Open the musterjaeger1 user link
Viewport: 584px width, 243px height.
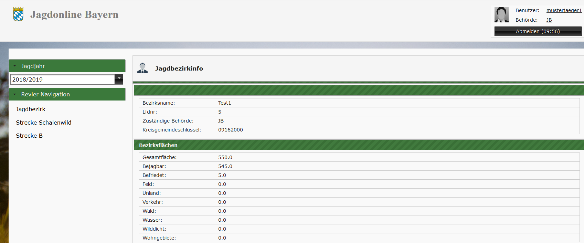[x=564, y=10]
